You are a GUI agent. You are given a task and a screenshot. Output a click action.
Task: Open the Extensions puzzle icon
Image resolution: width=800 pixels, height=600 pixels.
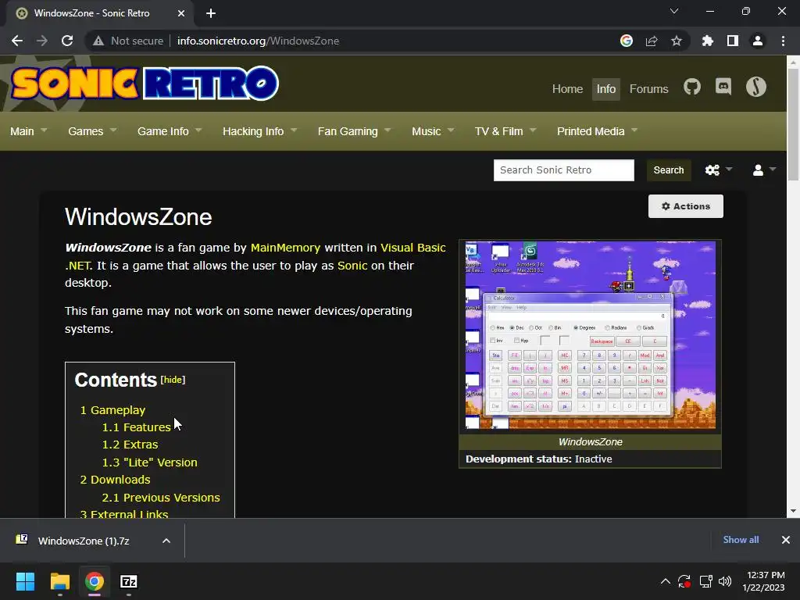point(708,41)
